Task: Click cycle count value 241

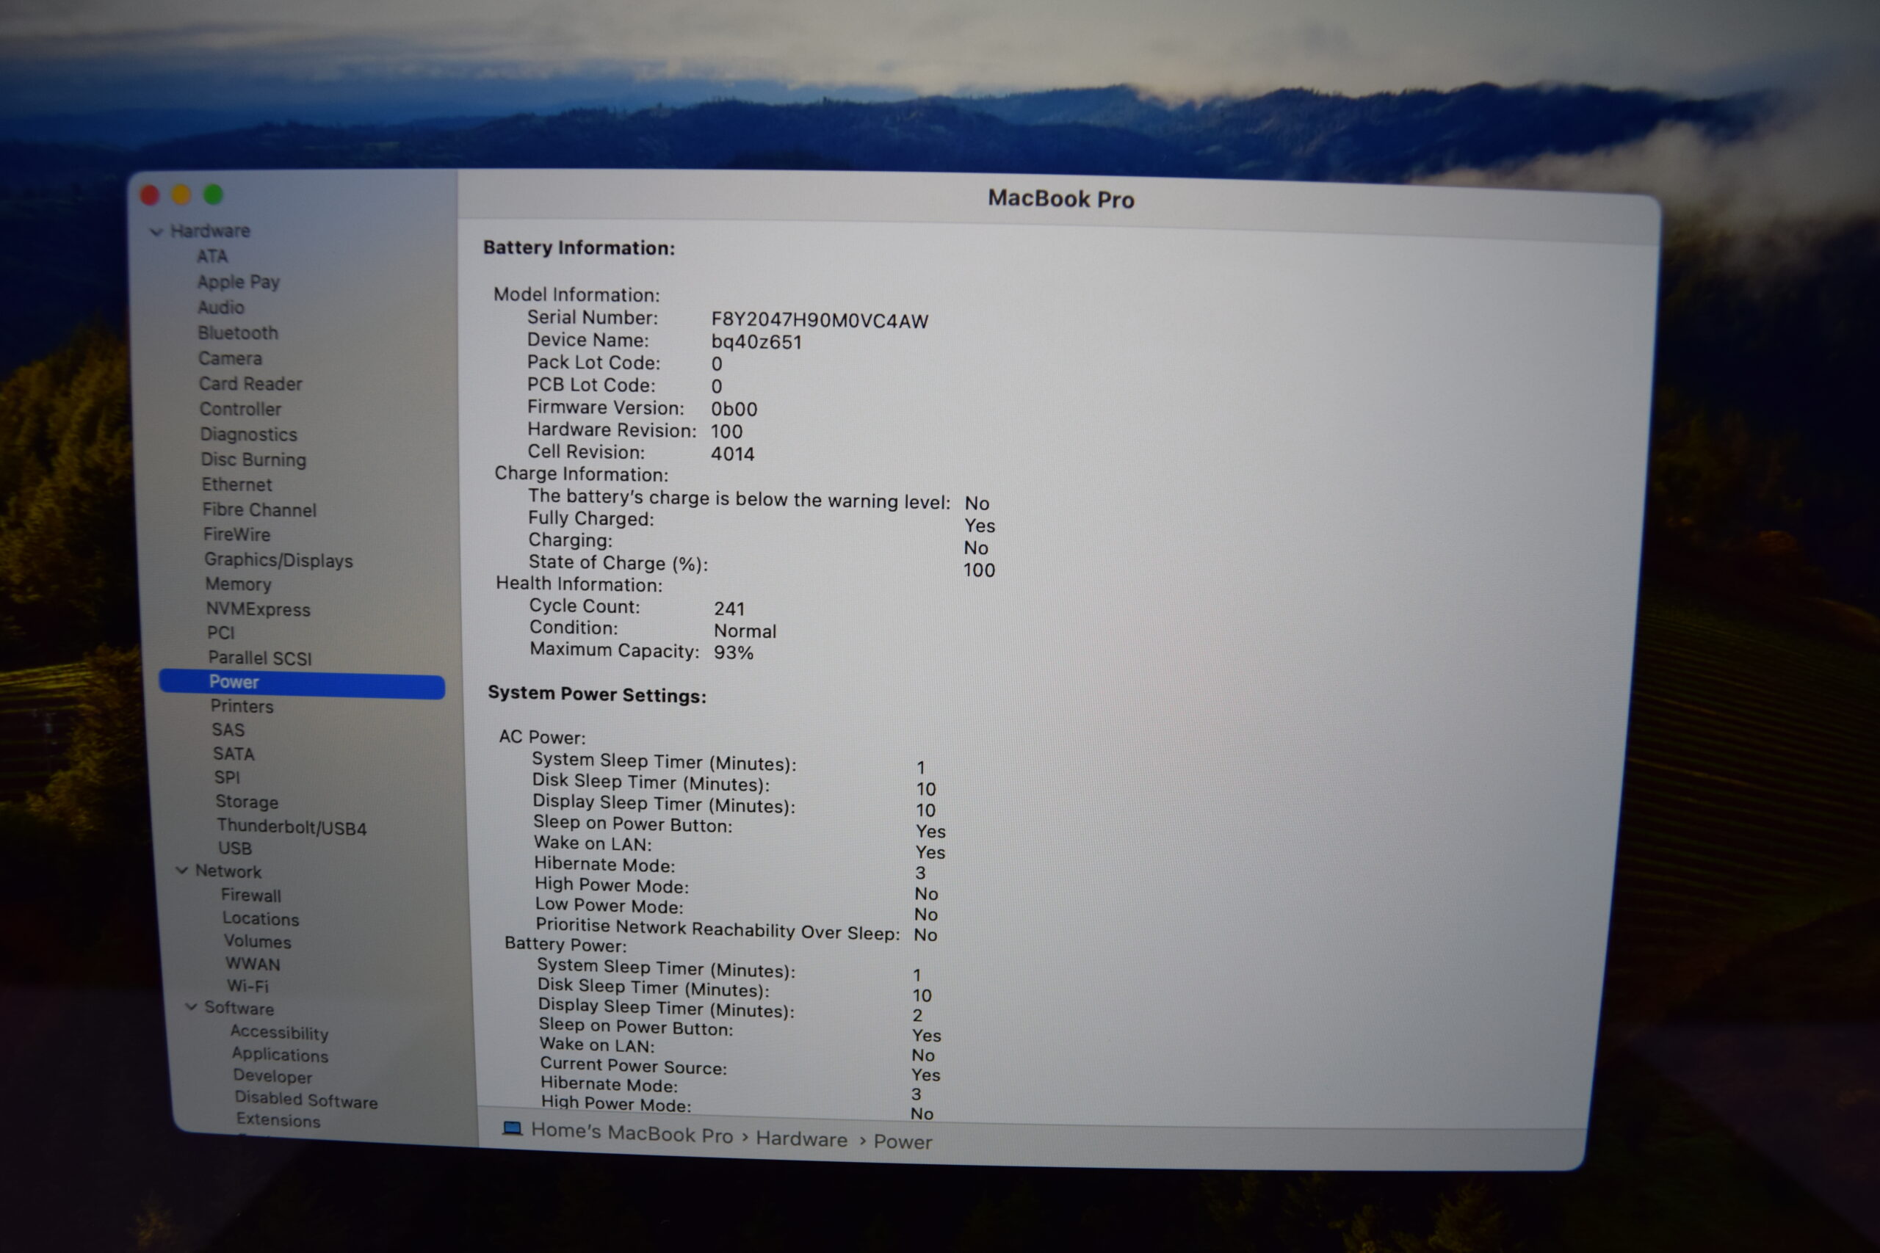Action: pyautogui.click(x=729, y=609)
